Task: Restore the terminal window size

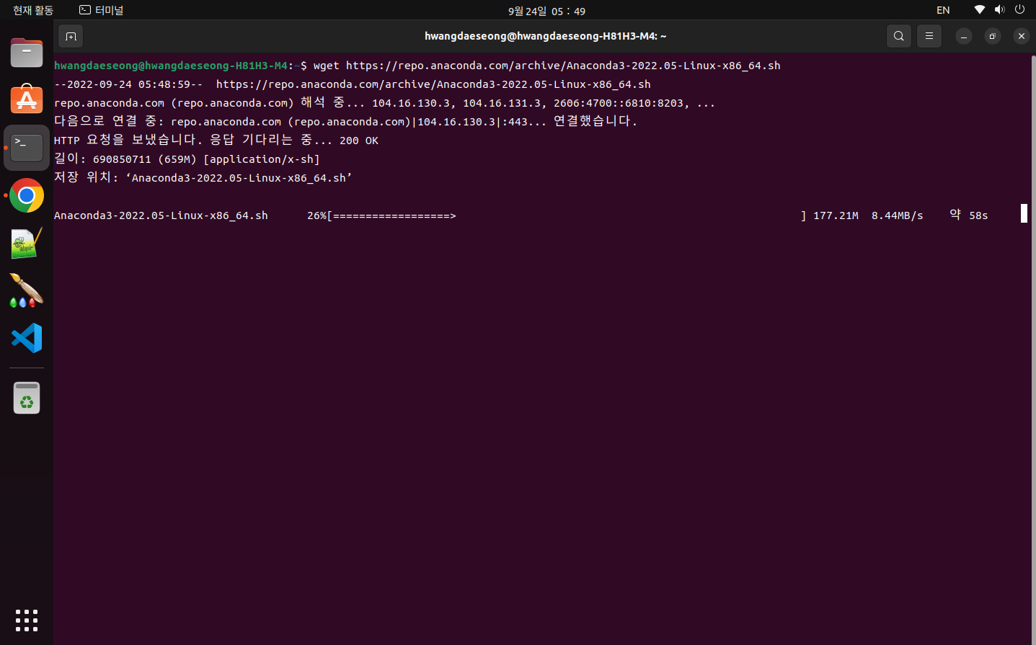Action: click(993, 36)
